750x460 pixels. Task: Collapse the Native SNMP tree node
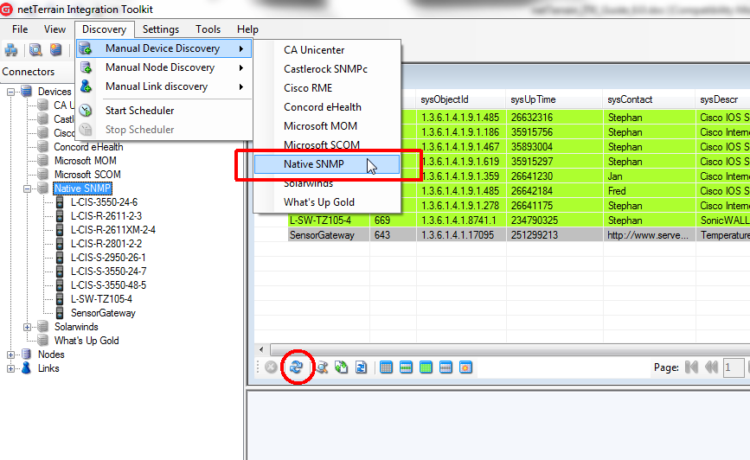(28, 188)
